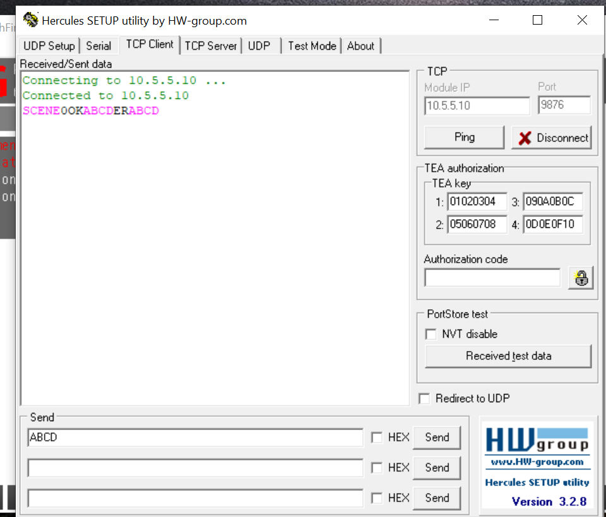Screen dimensions: 606x517
Task: Switch to the TCP Server tab
Action: pos(210,45)
